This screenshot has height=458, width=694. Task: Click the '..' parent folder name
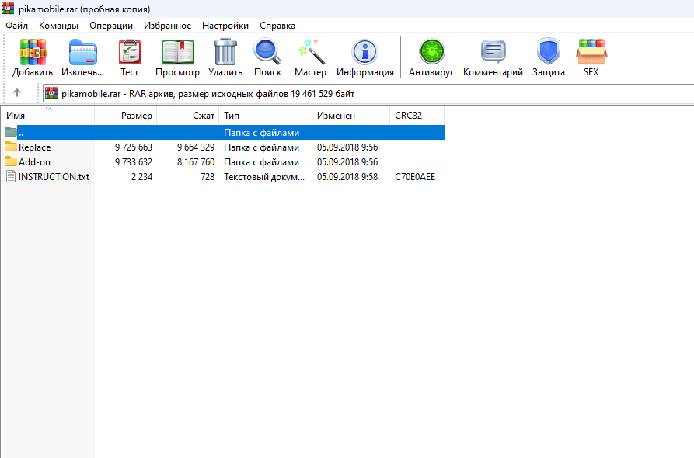point(21,133)
